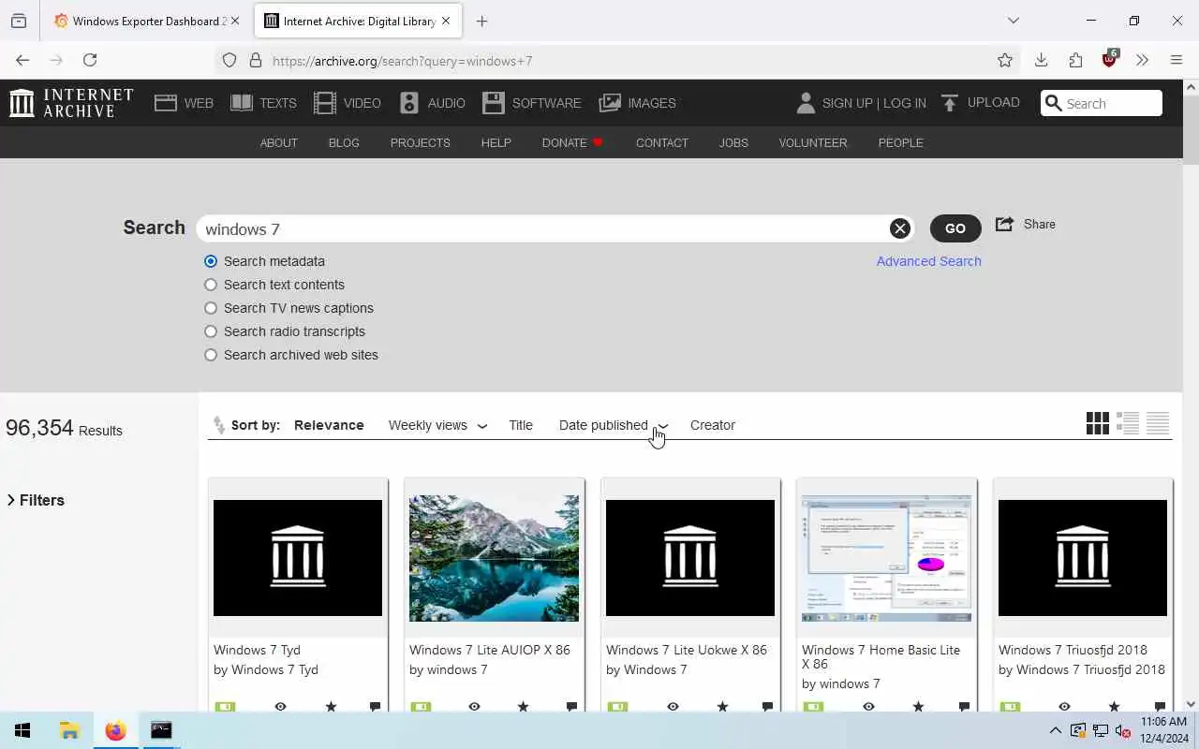Image resolution: width=1199 pixels, height=749 pixels.
Task: Open the Windows Start menu
Action: (x=22, y=730)
